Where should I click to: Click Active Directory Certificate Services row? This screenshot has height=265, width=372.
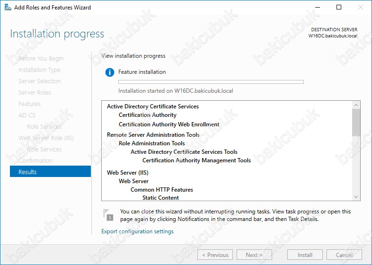153,106
